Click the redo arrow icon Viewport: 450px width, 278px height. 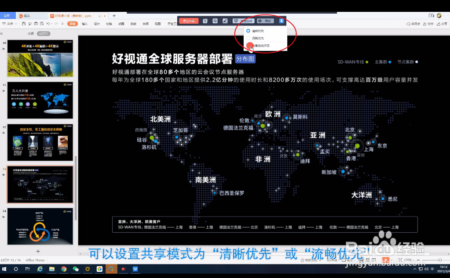(56, 24)
